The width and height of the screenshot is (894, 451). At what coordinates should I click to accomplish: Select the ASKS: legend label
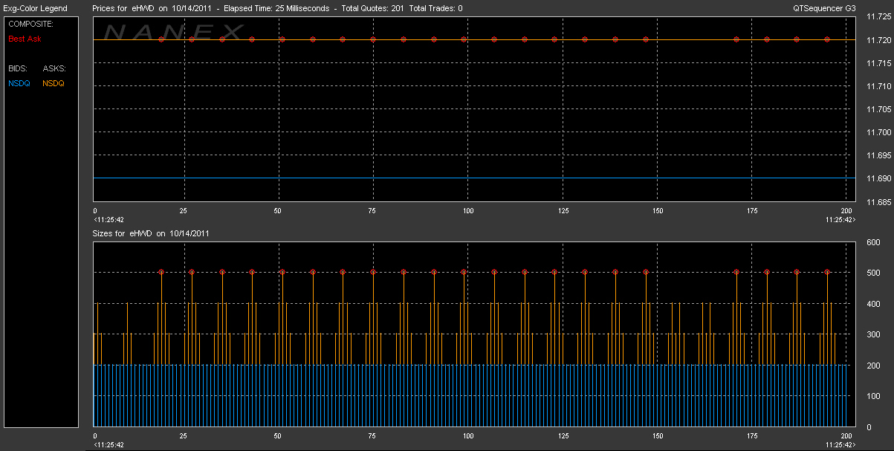tap(54, 68)
